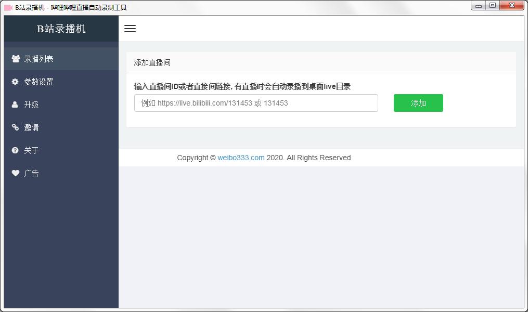Click the users icon beside 录播列表
528x312 pixels.
(x=16, y=59)
